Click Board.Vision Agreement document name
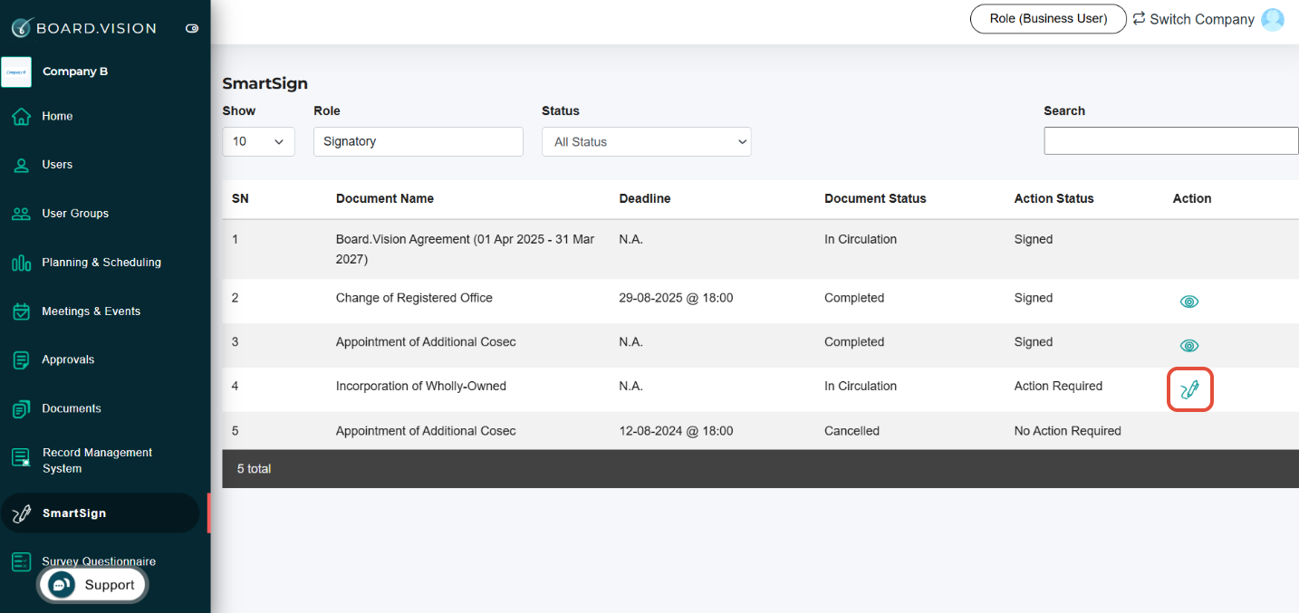Viewport: 1299px width, 613px height. 466,249
